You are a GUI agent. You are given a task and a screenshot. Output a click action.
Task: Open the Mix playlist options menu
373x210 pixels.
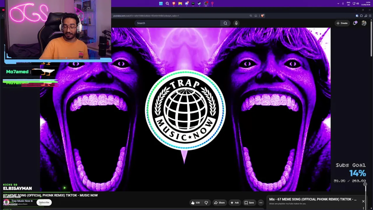(x=363, y=208)
